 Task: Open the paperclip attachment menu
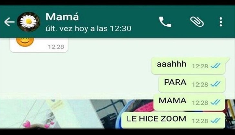[197, 22]
